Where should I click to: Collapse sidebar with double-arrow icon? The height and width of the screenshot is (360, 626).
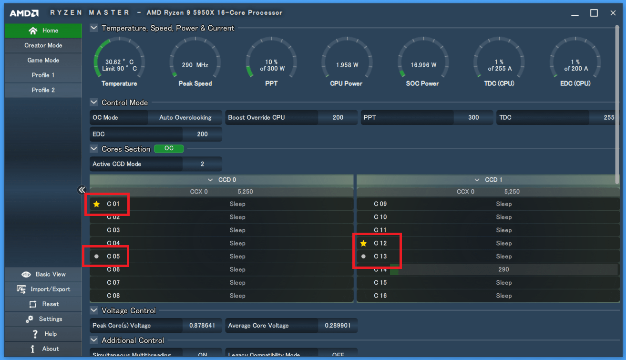82,190
